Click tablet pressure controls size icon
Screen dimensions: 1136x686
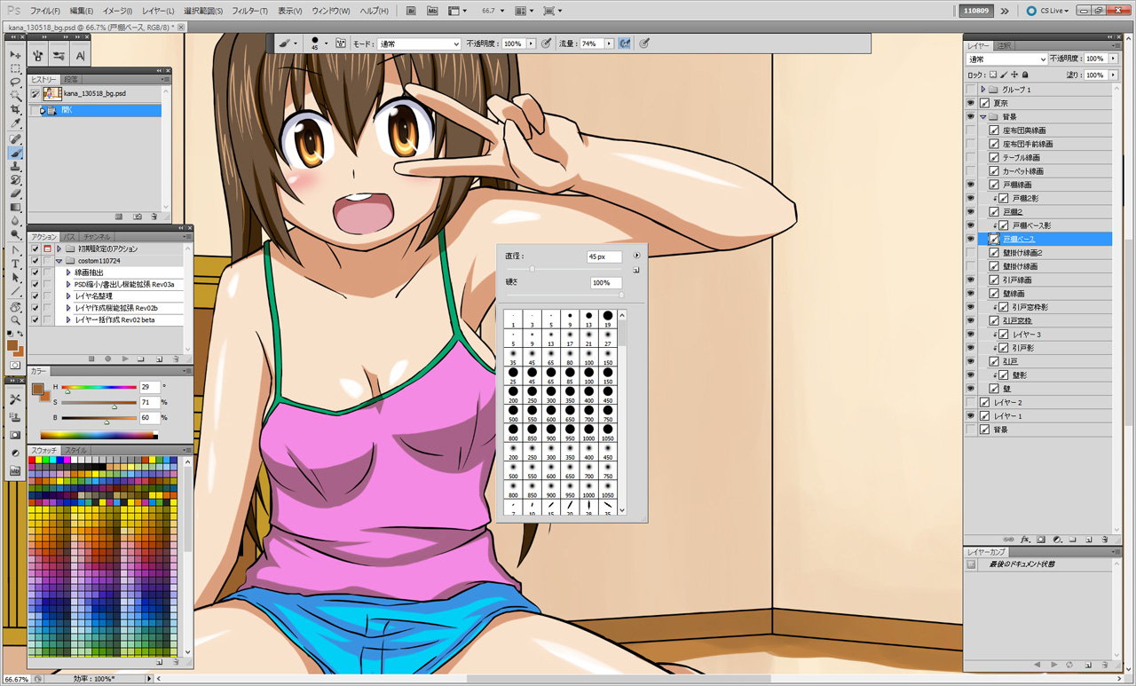tap(644, 43)
